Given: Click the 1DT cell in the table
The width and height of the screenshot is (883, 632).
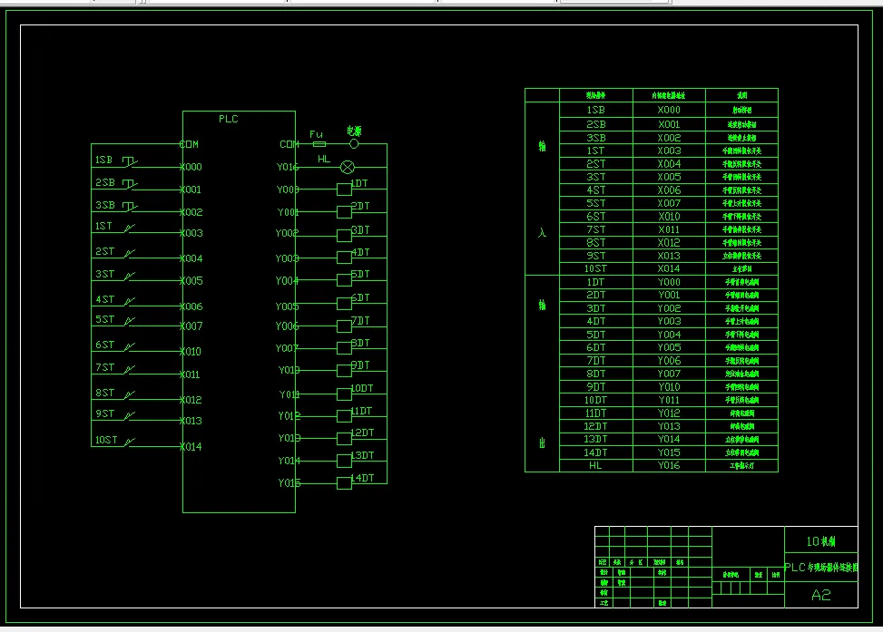Looking at the screenshot, I should point(596,282).
